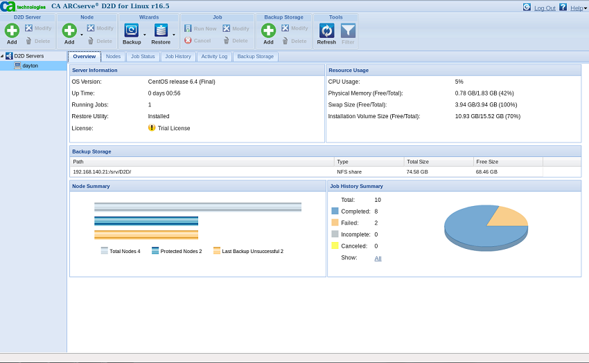Click the 74.58 GB total size cell
This screenshot has width=589, height=363.
coord(417,171)
